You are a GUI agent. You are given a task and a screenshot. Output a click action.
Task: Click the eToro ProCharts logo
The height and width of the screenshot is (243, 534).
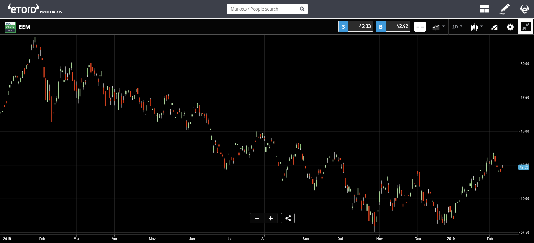click(35, 9)
